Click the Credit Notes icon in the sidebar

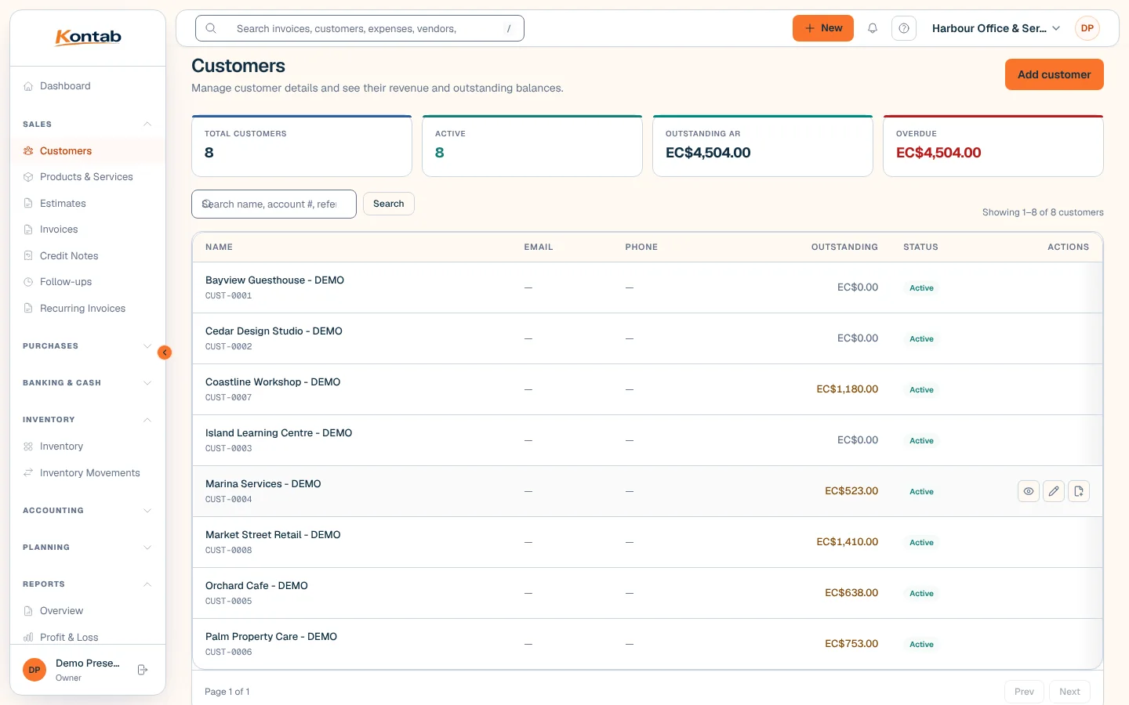click(28, 256)
